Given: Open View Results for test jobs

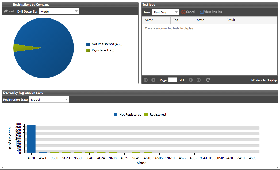Looking at the screenshot, I should tap(210, 12).
